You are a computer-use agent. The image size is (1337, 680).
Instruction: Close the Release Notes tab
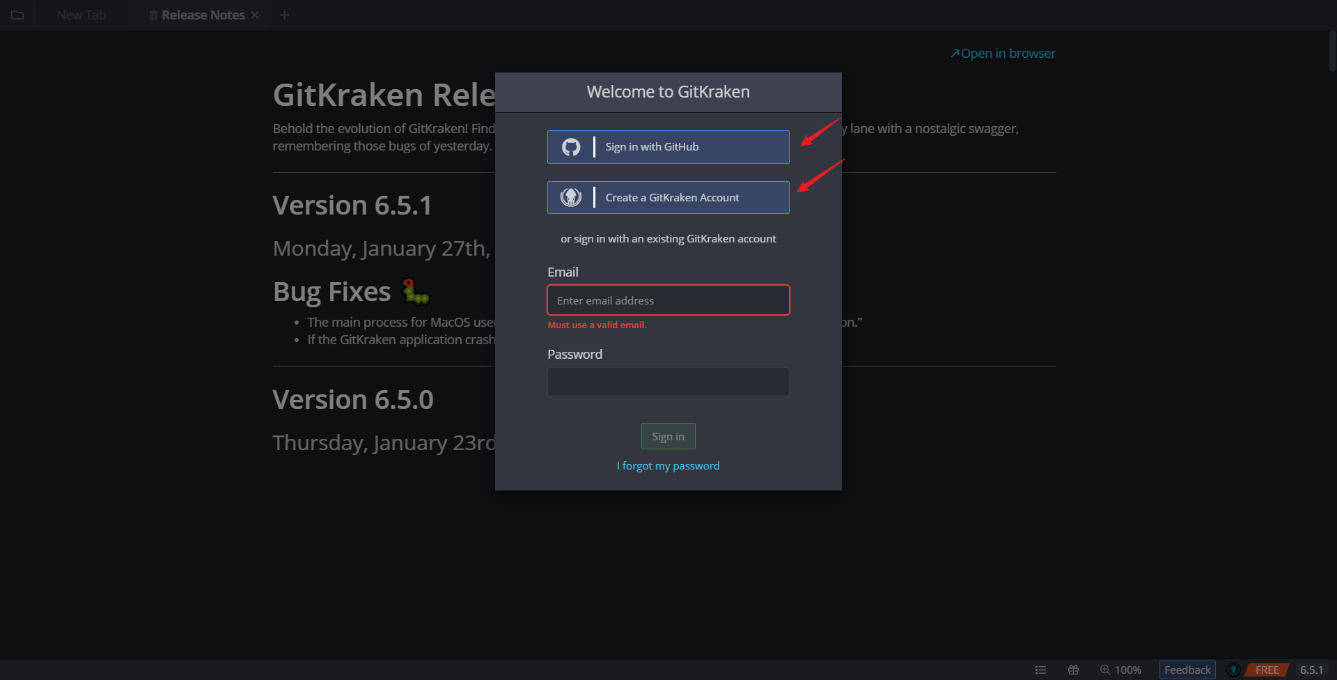point(255,15)
